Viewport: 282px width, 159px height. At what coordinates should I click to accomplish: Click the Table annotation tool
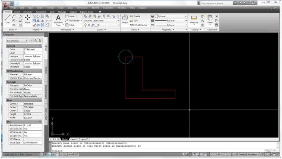click(70, 25)
